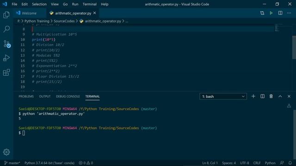Switch to the PROBLEMS panel tab
Image resolution: width=296 pixels, height=166 pixels.
(26, 96)
